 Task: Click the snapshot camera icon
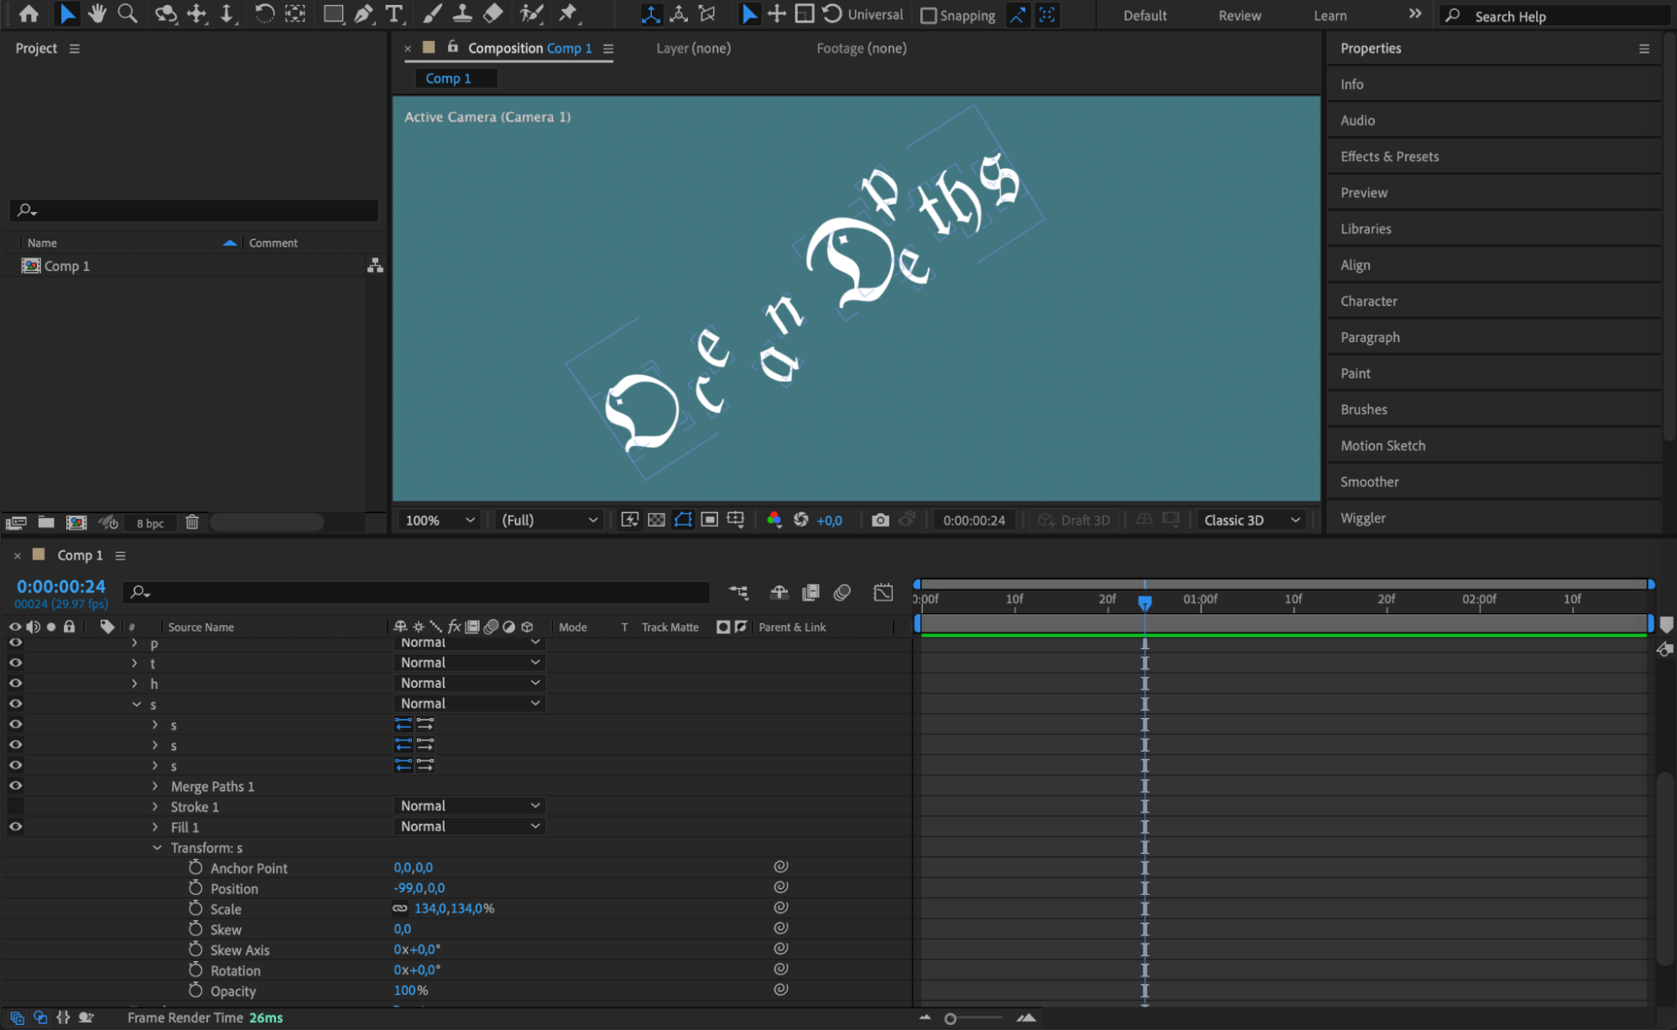coord(879,520)
